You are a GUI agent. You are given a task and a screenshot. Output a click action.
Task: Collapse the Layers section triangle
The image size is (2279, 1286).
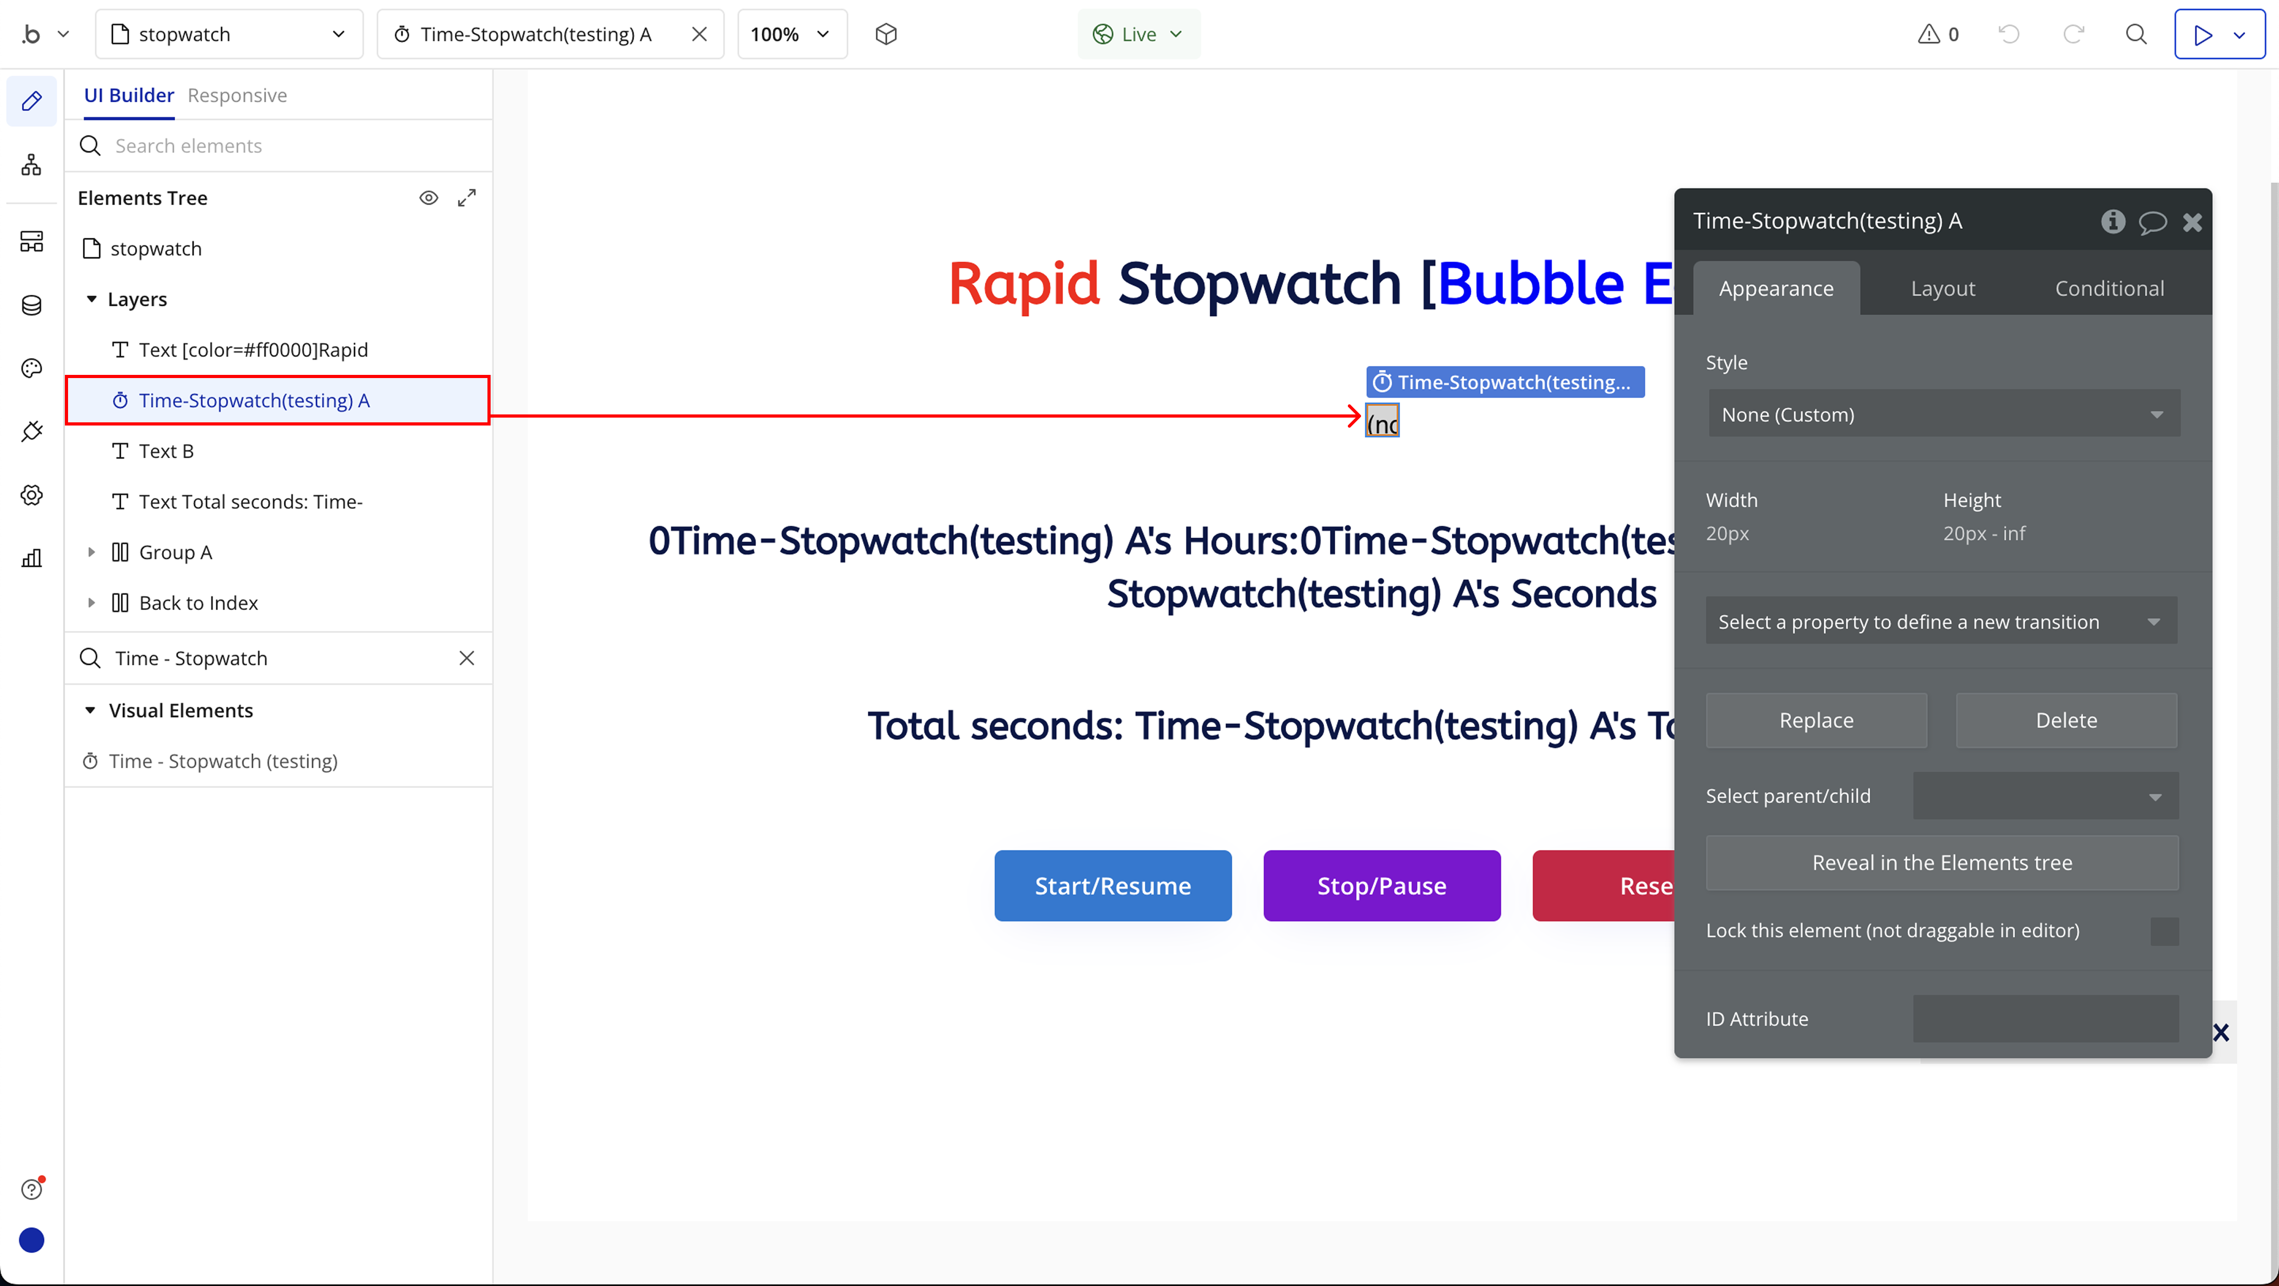point(91,299)
